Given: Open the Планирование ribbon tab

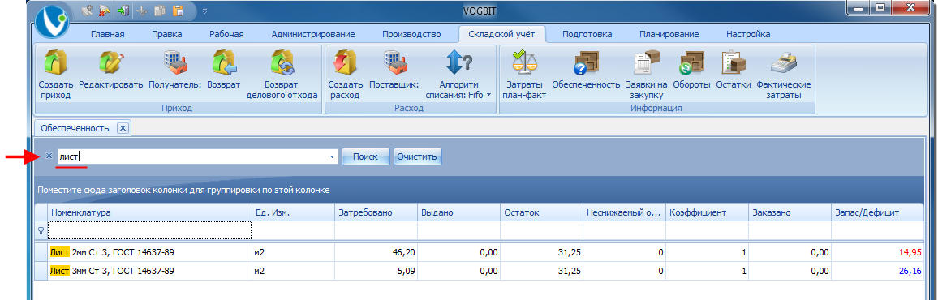Looking at the screenshot, I should click(x=669, y=34).
